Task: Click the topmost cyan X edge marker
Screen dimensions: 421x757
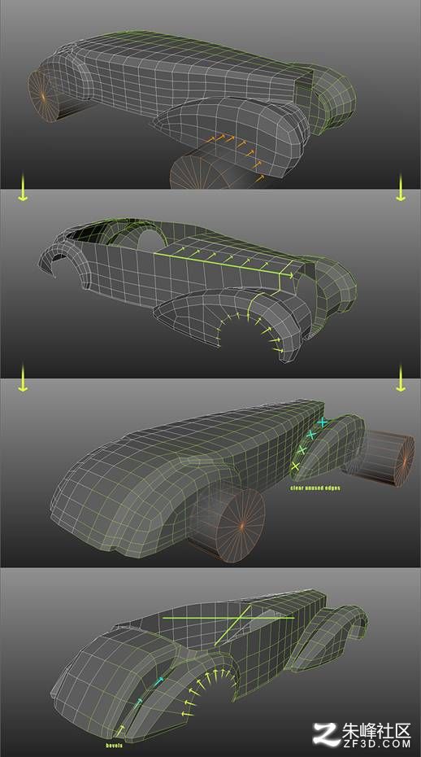Action: (x=322, y=422)
